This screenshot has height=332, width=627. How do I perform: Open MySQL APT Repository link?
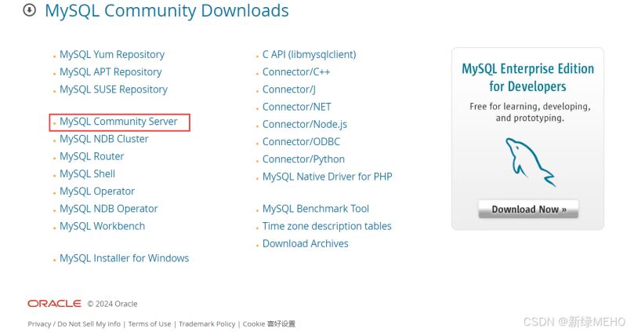pyautogui.click(x=111, y=72)
